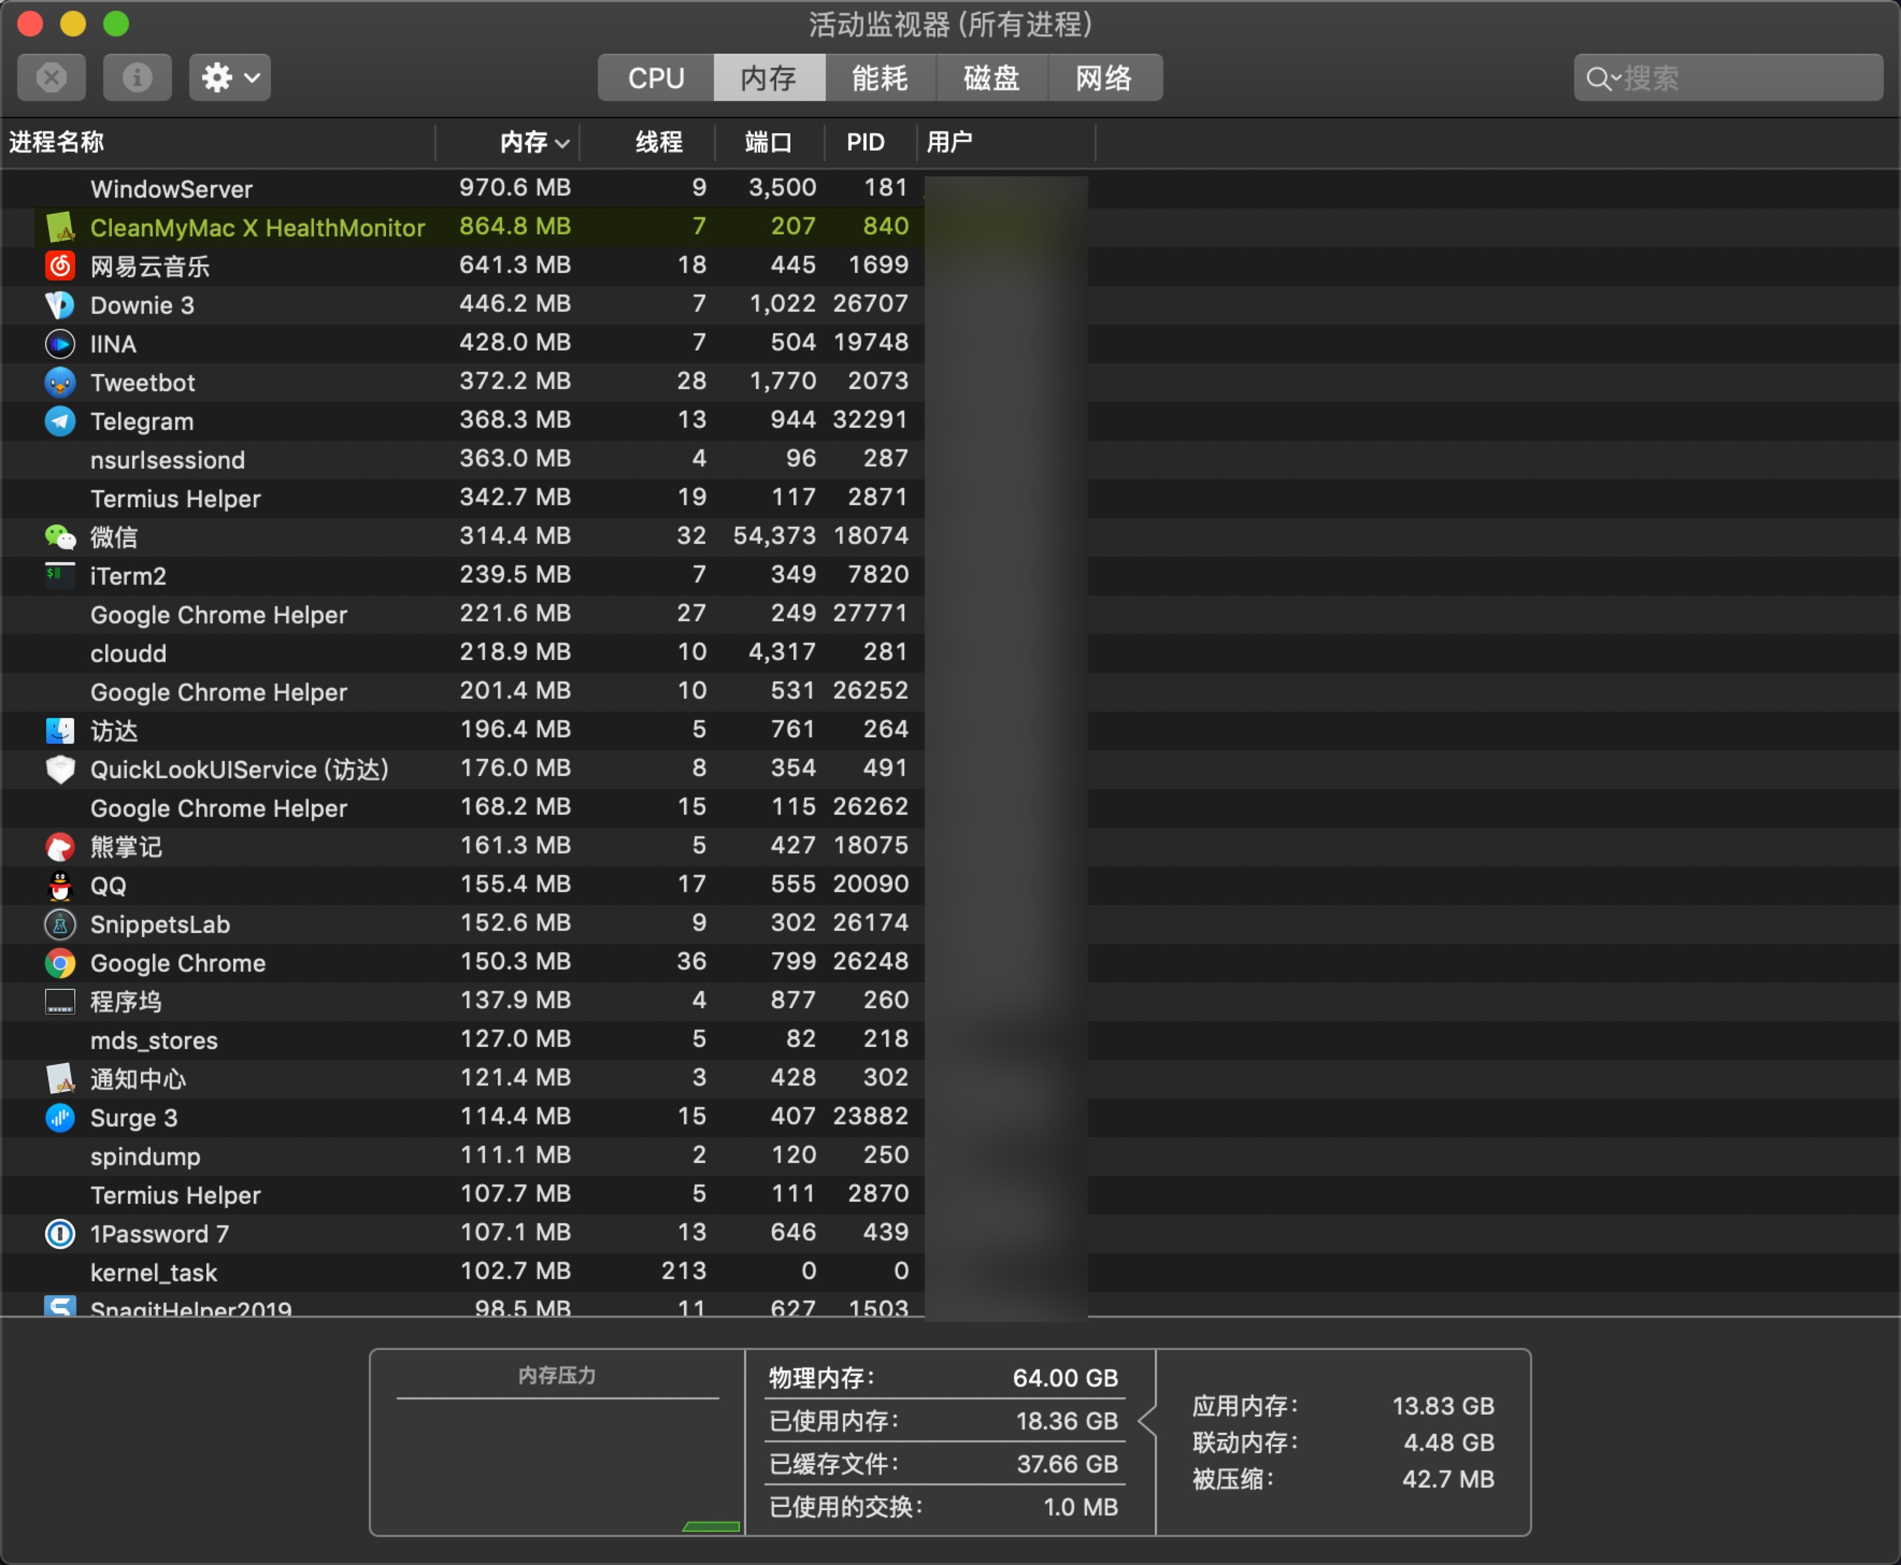Click the Tweetbot bird icon
Image resolution: width=1901 pixels, height=1565 pixels.
[x=60, y=382]
